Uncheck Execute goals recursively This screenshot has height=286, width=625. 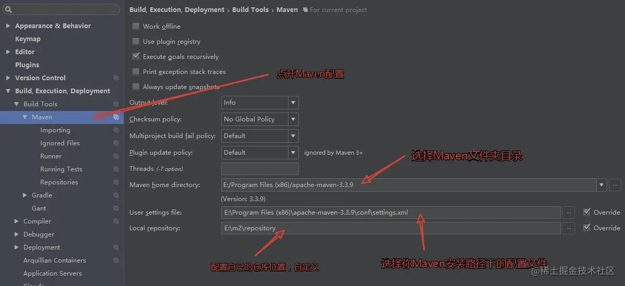(136, 56)
